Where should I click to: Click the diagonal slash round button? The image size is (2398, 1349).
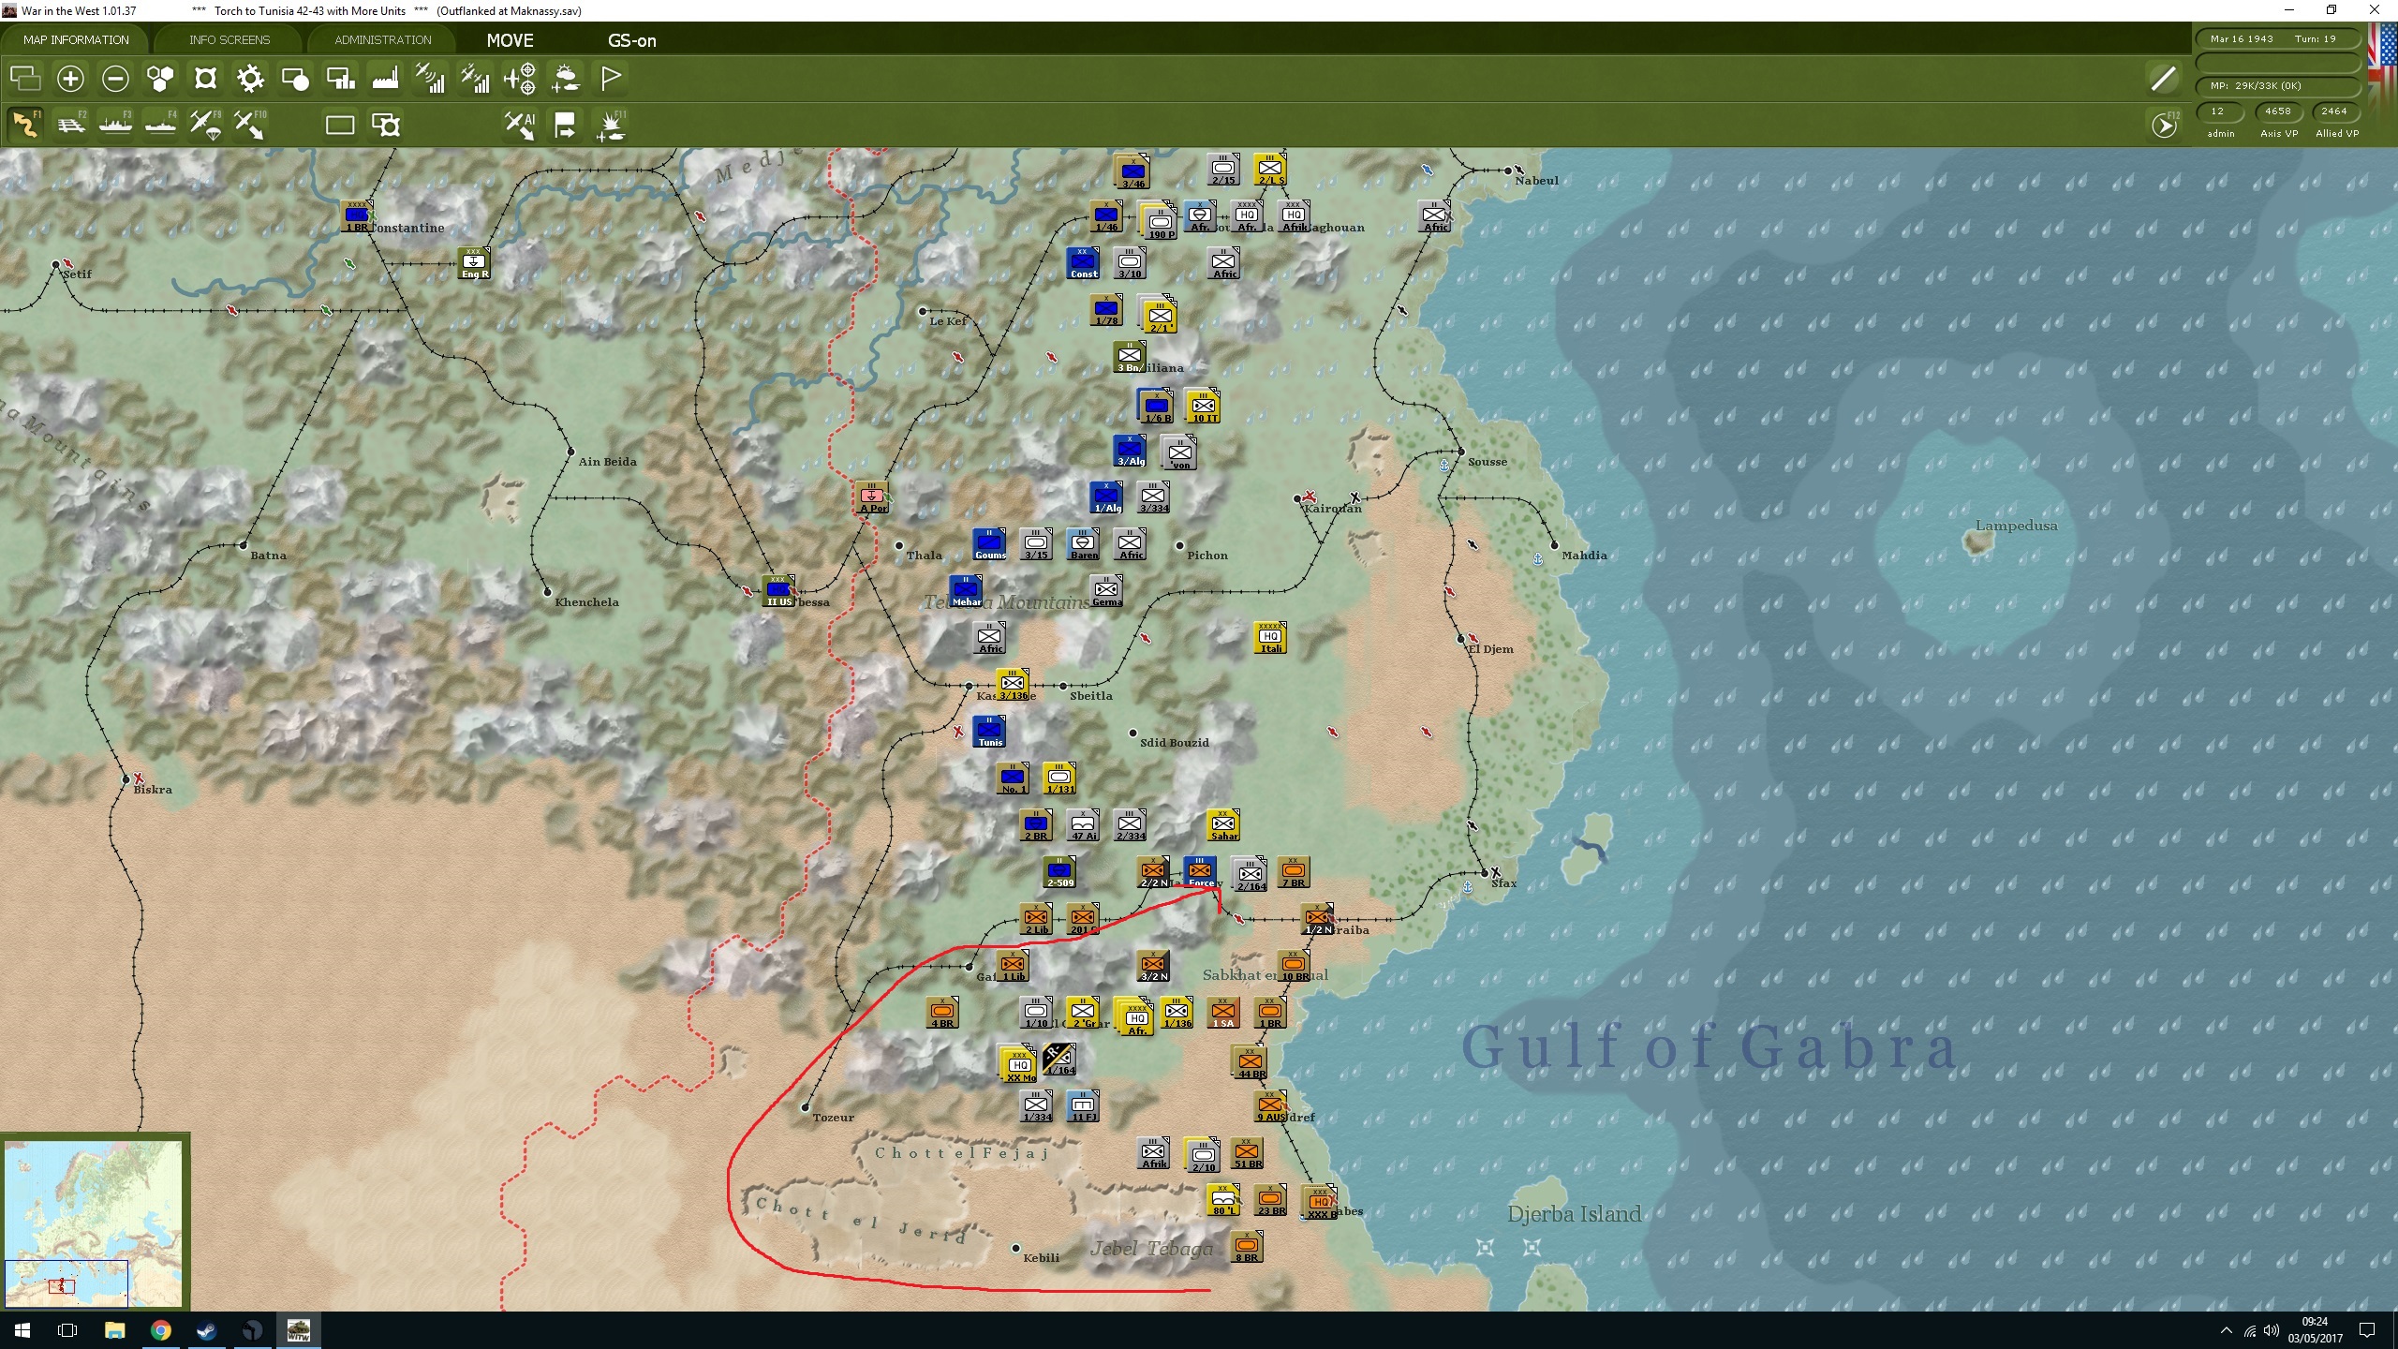click(x=2163, y=79)
